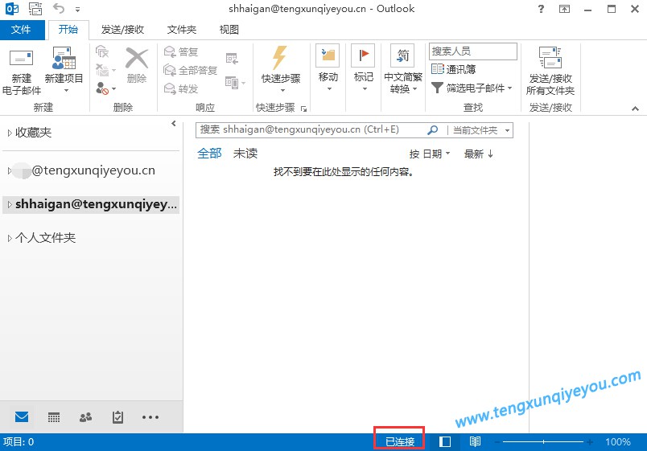The width and height of the screenshot is (647, 451).
Task: Open Address Book (通讯簿)
Action: click(453, 69)
